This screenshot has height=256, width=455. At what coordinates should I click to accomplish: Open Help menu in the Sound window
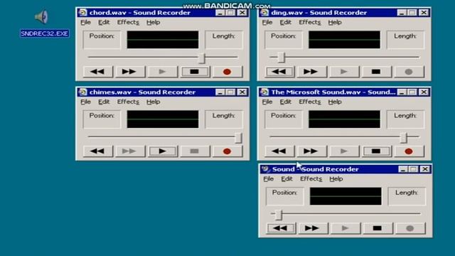coord(336,179)
